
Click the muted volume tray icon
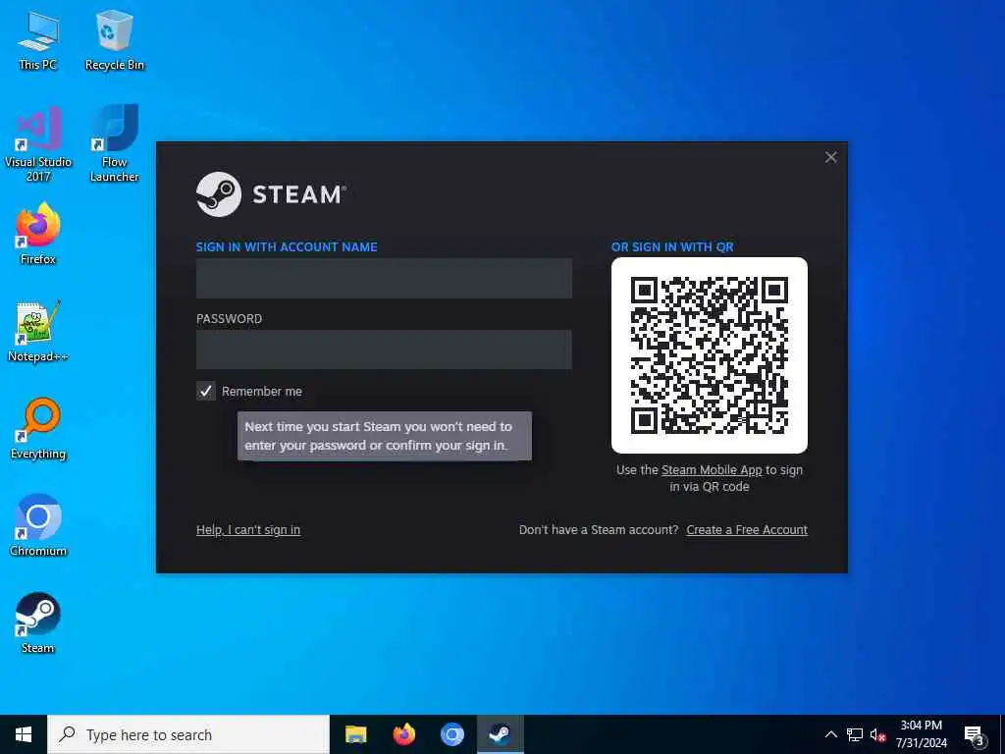click(x=877, y=734)
